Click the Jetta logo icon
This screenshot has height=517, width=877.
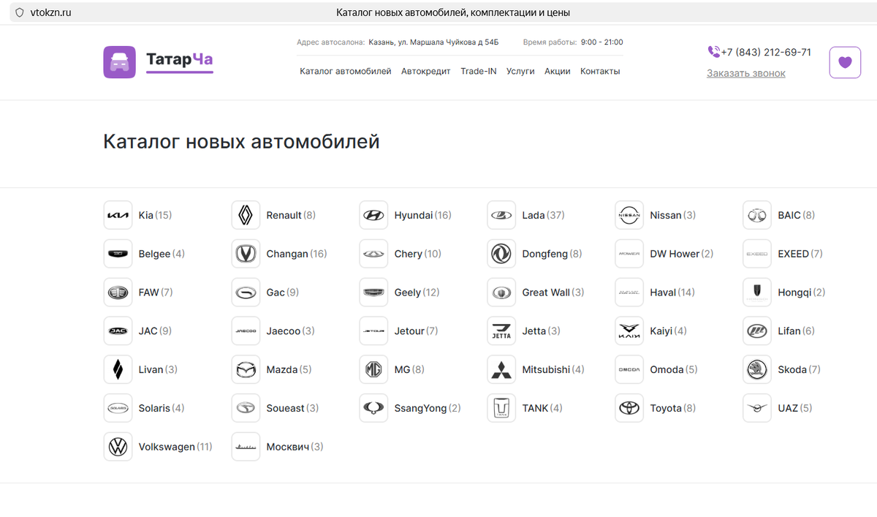coord(501,331)
